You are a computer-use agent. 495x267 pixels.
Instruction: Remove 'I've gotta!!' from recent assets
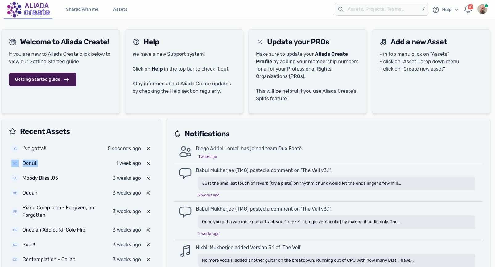[148, 149]
